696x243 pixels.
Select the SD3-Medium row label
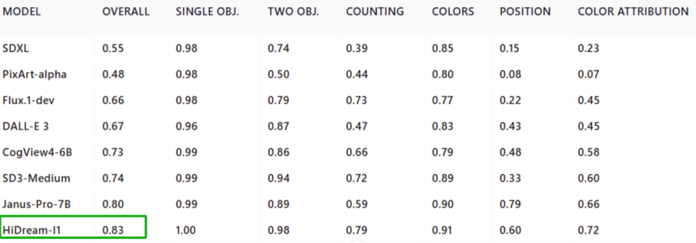(x=36, y=178)
